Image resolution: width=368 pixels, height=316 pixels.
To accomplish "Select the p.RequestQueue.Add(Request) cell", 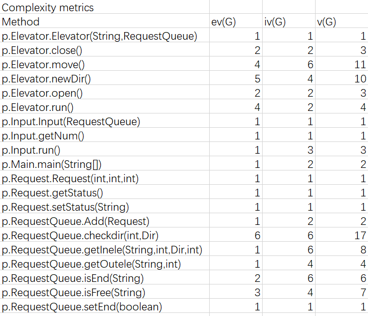I will tap(76, 221).
